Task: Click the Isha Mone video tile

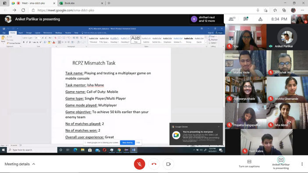Action: point(287,116)
